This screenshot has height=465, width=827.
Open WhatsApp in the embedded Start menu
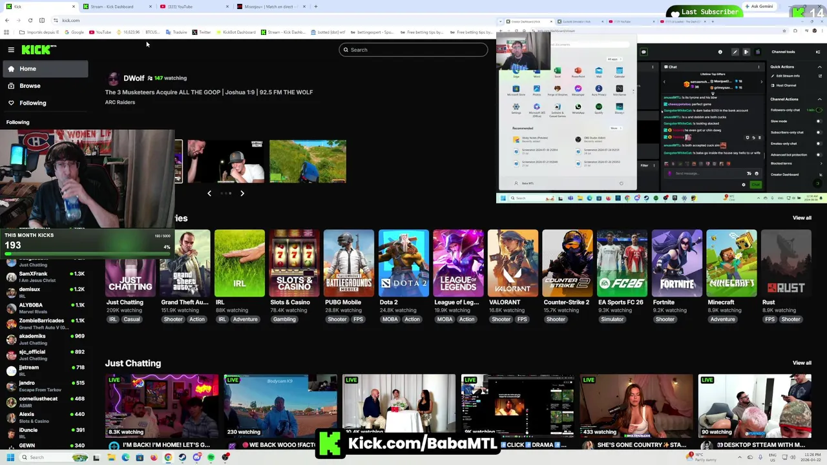click(x=578, y=107)
